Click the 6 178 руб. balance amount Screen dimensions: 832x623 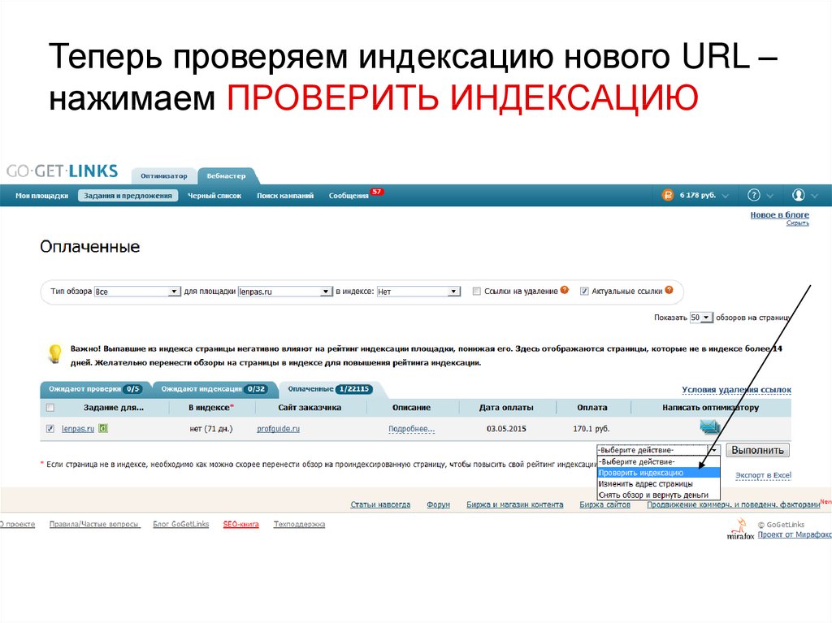point(698,195)
